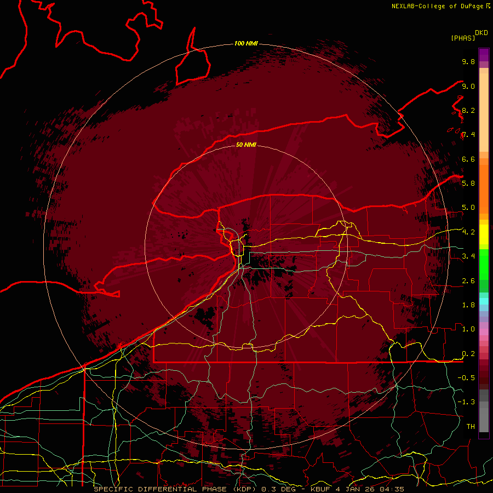Select the 3.4 scale value
The width and height of the screenshot is (493, 493).
point(468,256)
